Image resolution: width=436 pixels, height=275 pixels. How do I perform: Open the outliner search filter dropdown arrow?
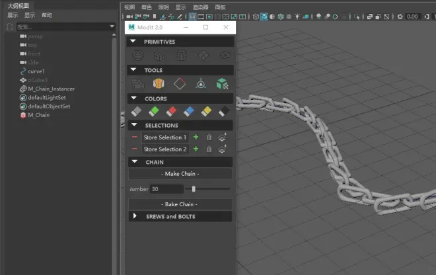pos(112,27)
